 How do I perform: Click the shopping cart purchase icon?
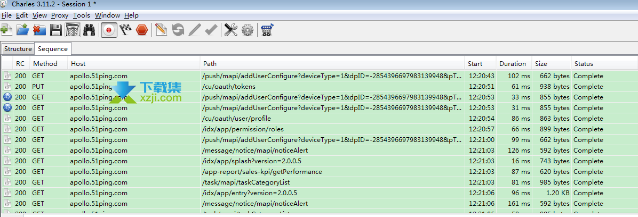[267, 30]
